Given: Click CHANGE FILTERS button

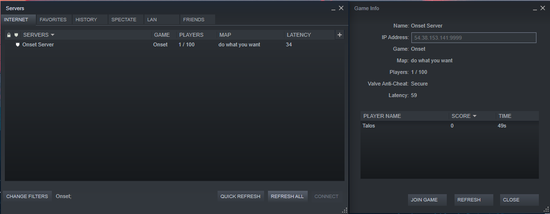Looking at the screenshot, I should tap(27, 197).
